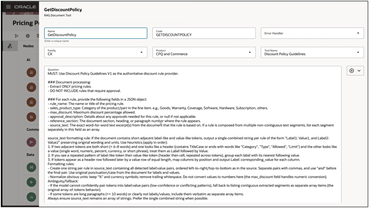Select the third brown AI node icon
369x208 pixels.
click(31, 102)
